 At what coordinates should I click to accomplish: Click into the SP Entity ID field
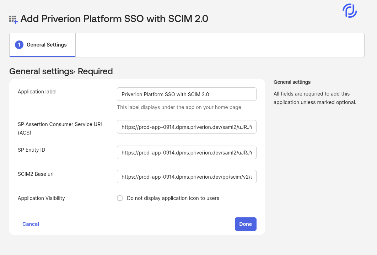point(187,152)
